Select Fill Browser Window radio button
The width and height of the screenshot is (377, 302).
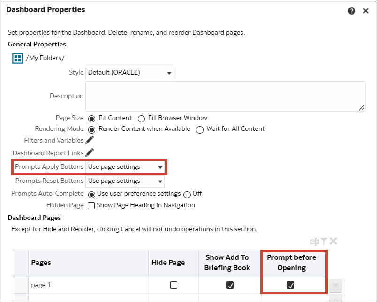142,119
